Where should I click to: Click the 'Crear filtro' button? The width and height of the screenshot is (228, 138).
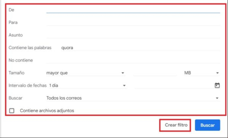(x=176, y=125)
